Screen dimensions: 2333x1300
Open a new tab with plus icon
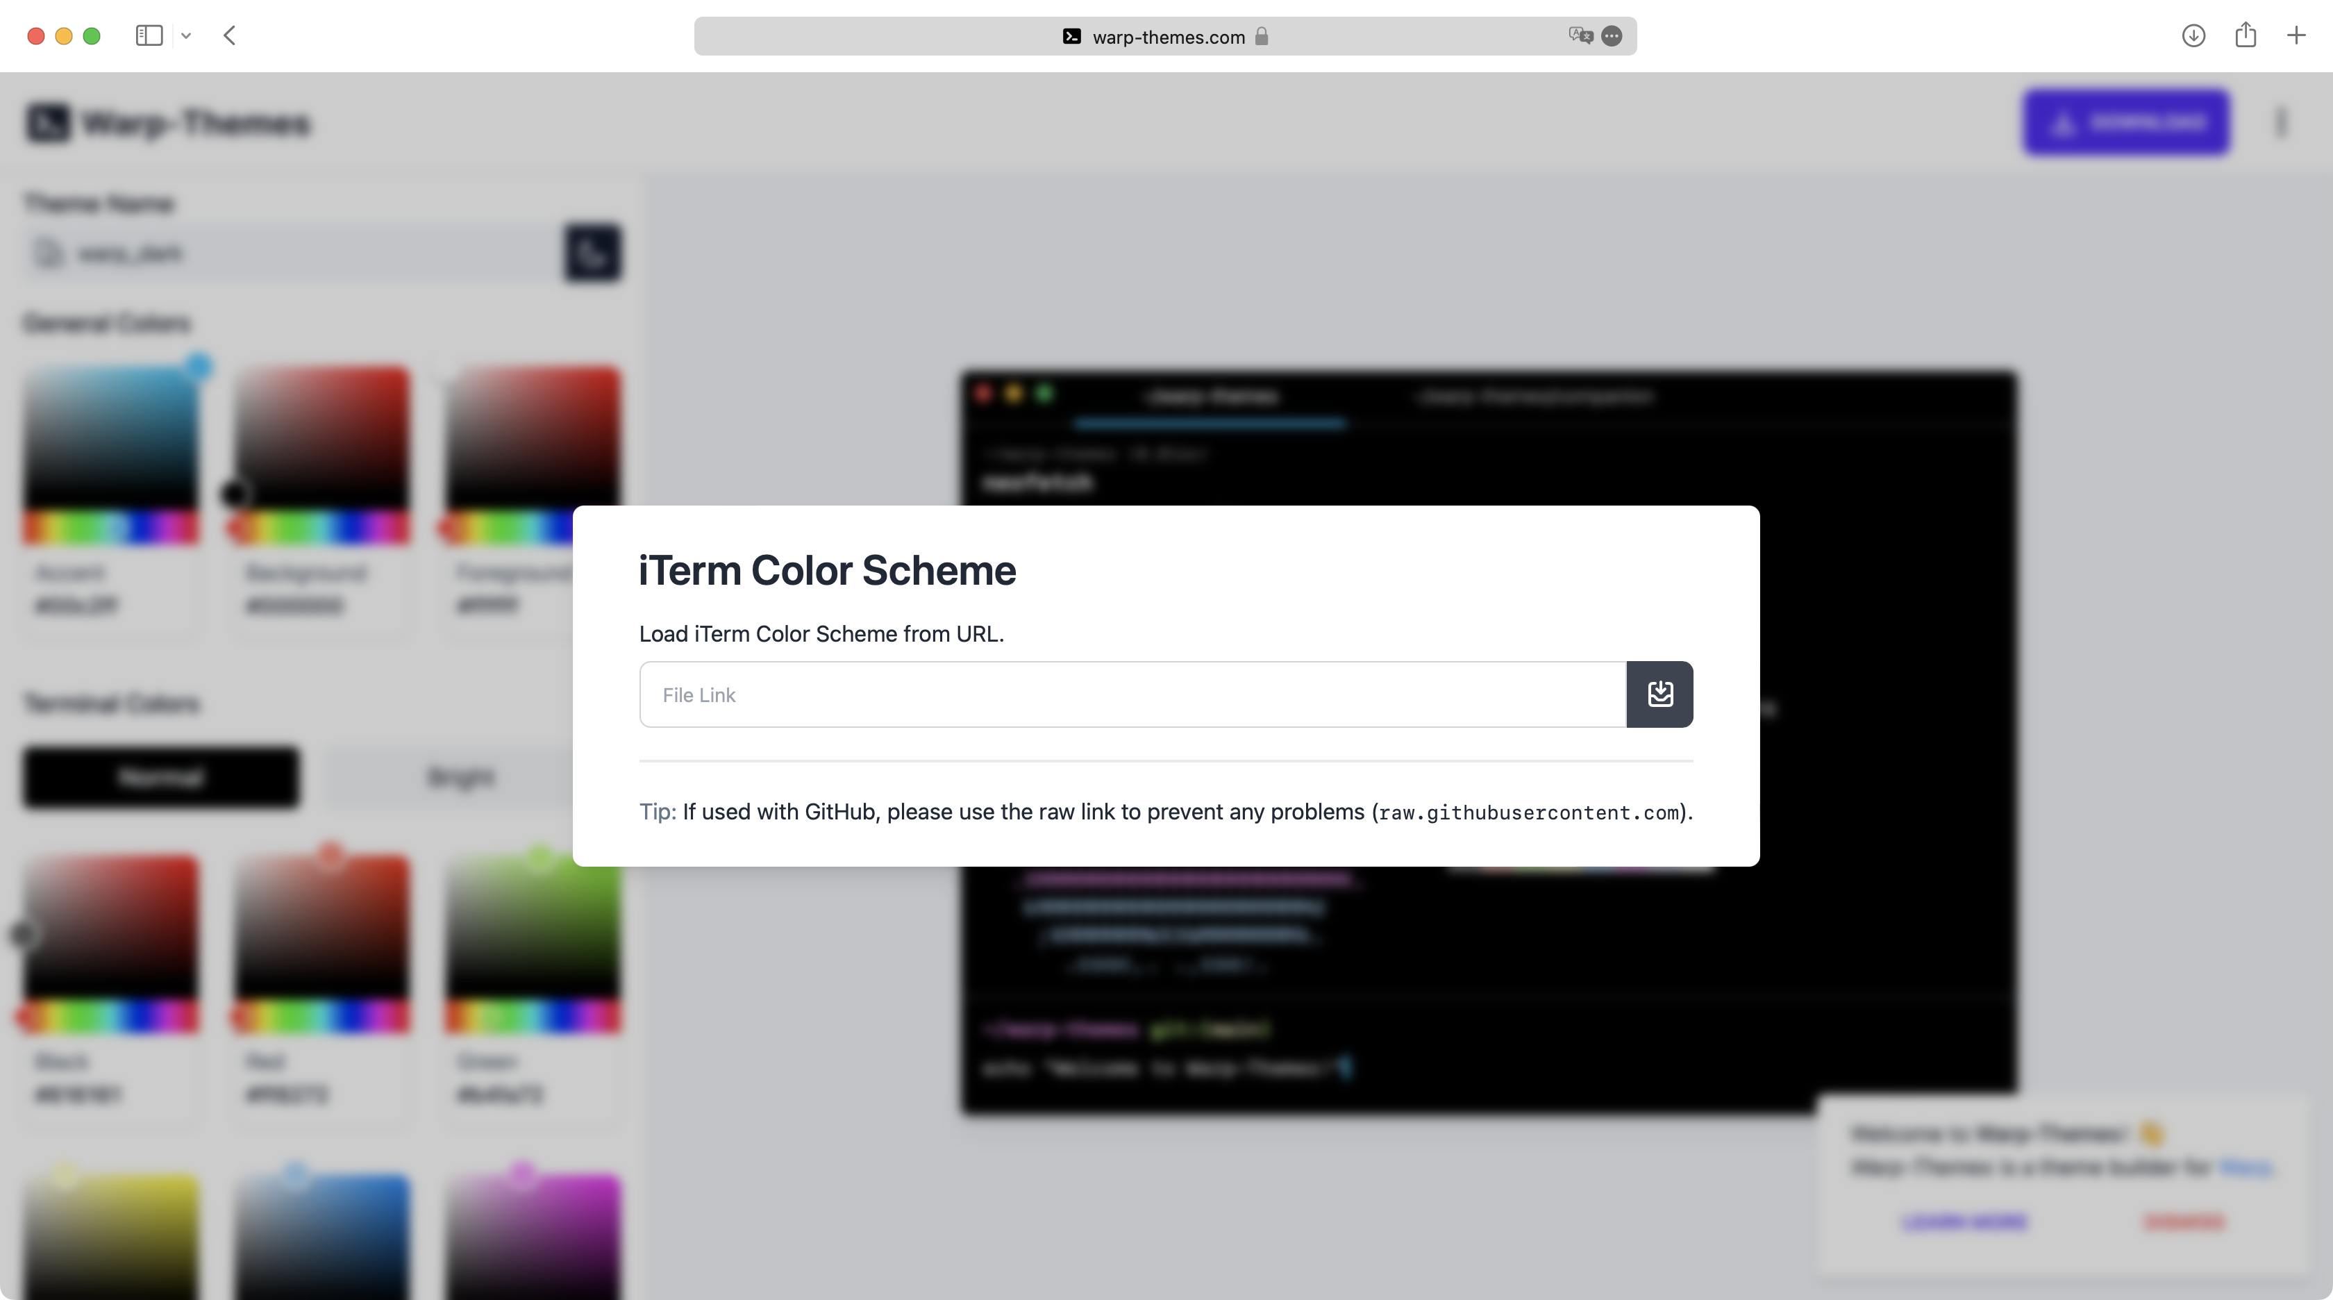[2296, 35]
